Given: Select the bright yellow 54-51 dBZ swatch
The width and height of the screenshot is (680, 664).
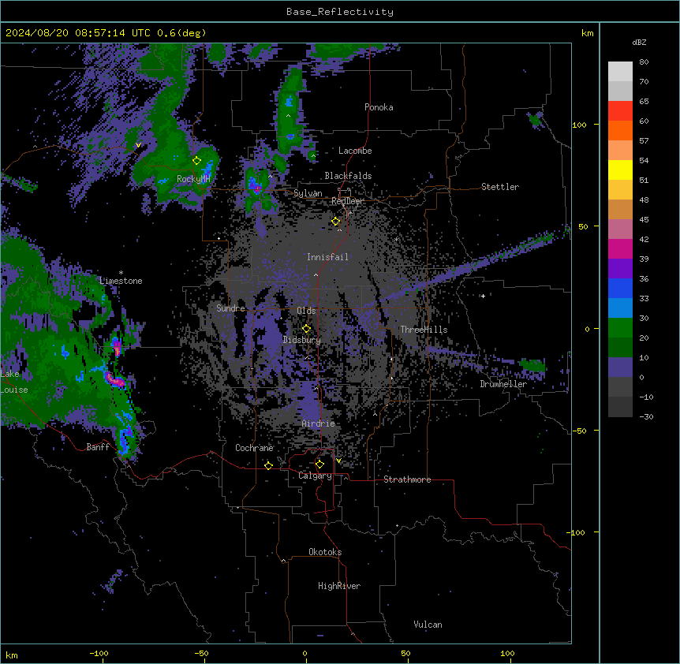Looking at the screenshot, I should pos(620,170).
